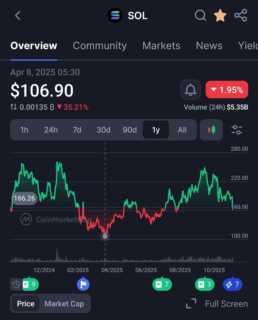Tap the 12/2024 date axis label
This screenshot has width=258, height=320.
44,270
